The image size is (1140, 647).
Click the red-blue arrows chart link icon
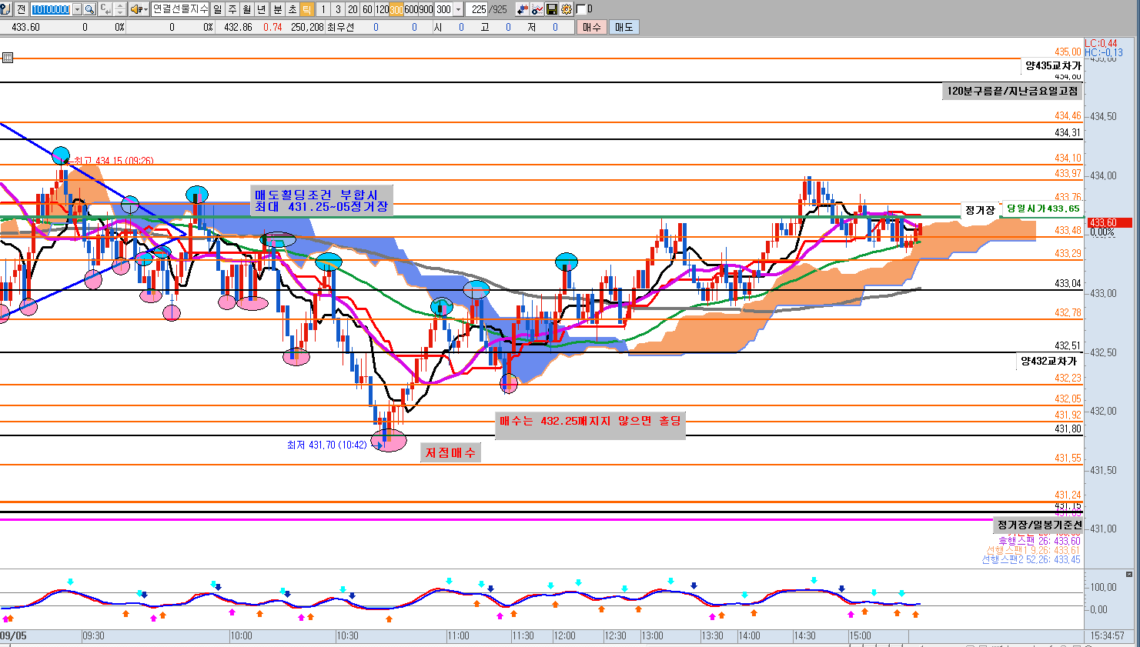pyautogui.click(x=523, y=9)
